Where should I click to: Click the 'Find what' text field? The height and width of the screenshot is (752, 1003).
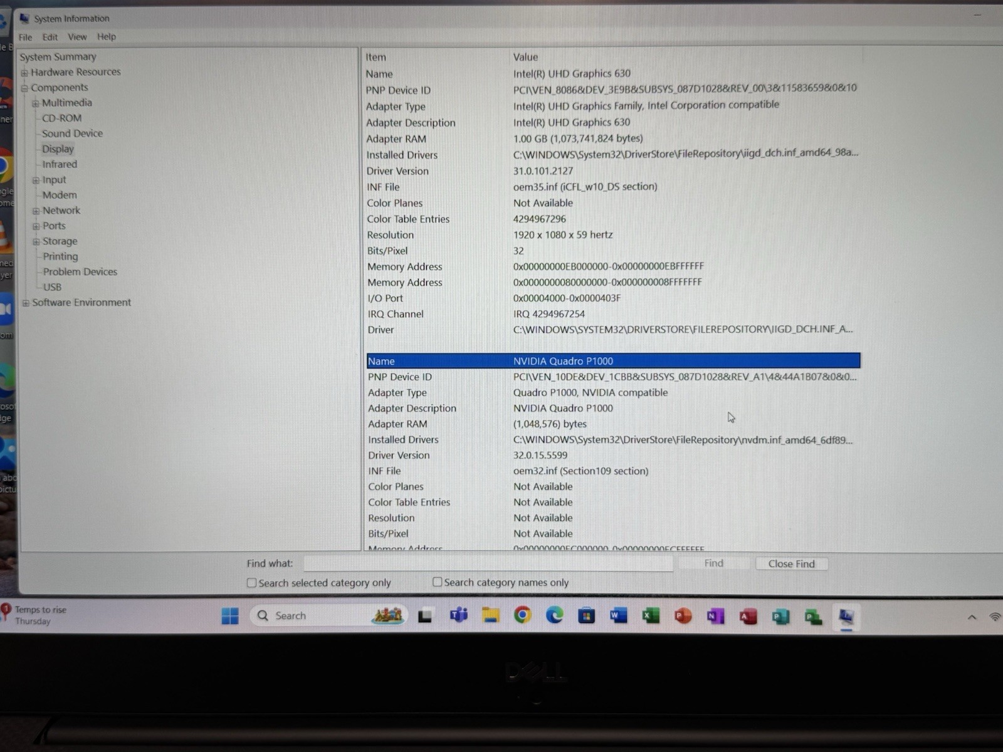[488, 563]
